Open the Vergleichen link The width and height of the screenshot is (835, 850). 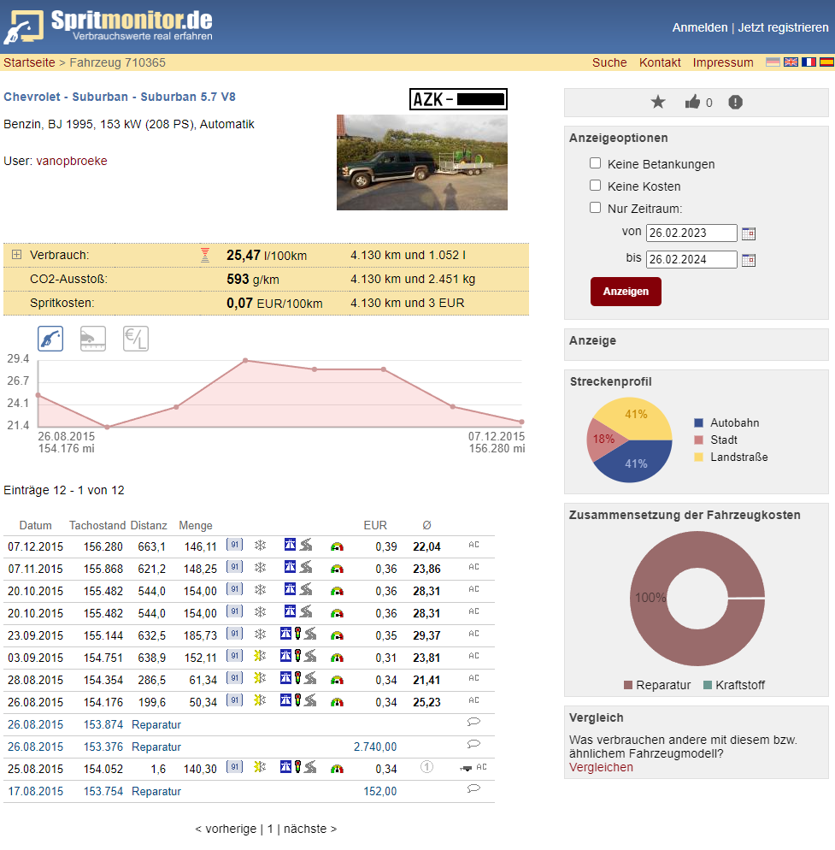[x=601, y=768]
